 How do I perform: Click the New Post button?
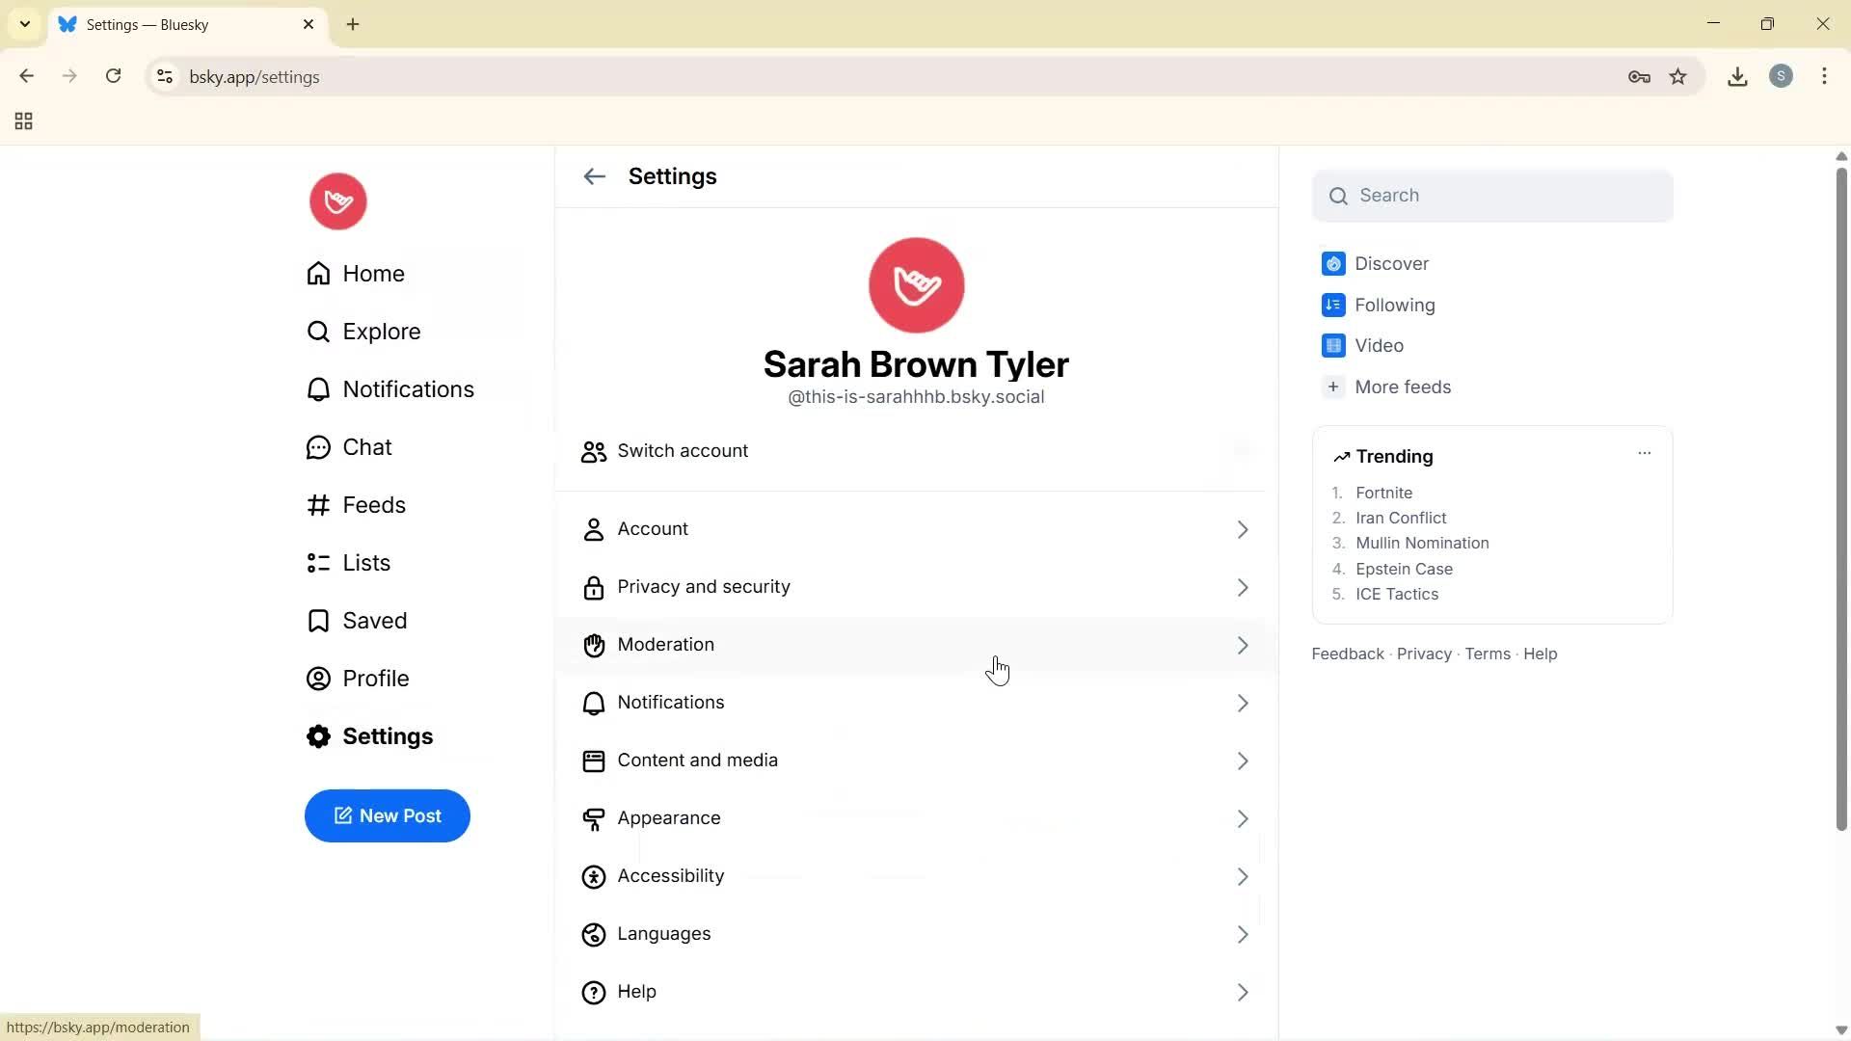point(387,815)
